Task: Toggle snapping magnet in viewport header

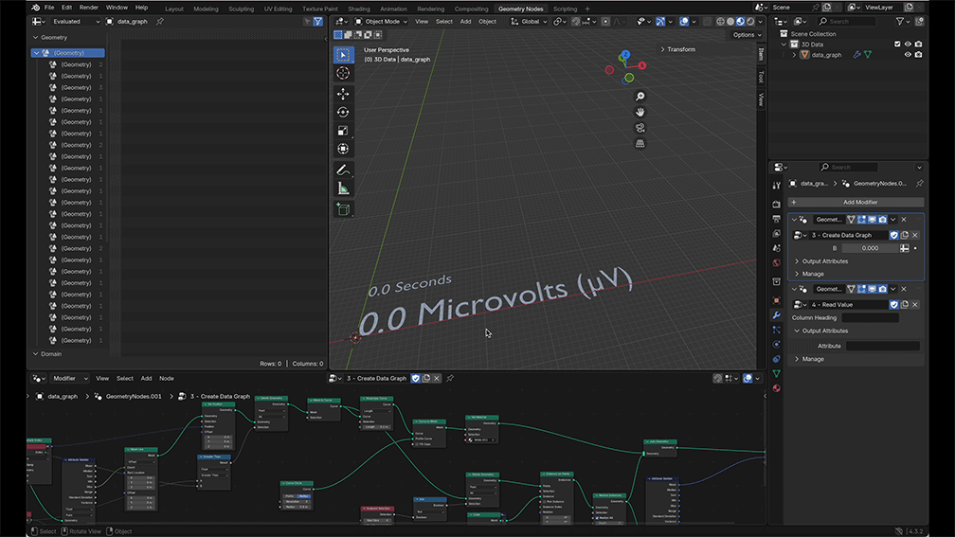Action: click(x=576, y=21)
